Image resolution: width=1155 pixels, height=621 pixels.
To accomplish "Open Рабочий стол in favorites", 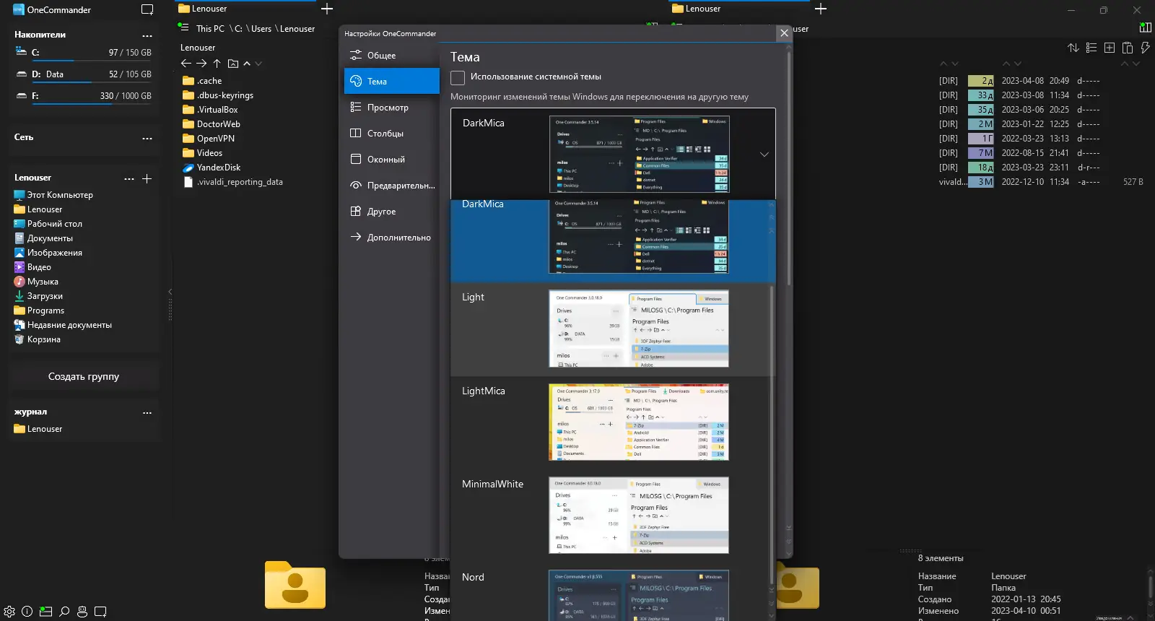I will 48,224.
